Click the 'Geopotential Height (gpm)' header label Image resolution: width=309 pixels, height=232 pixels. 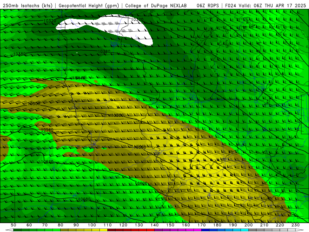click(89, 6)
